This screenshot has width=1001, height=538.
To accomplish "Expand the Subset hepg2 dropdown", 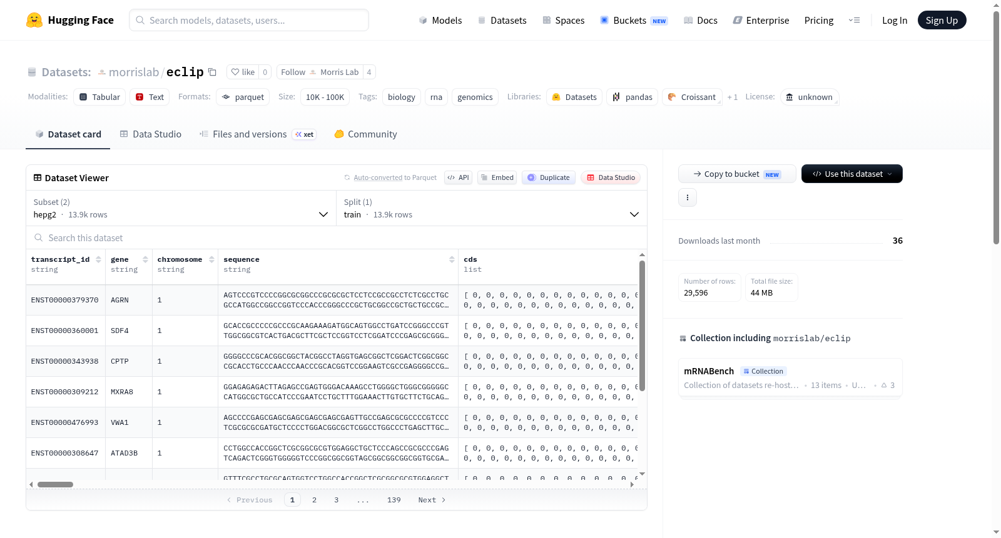I will click(x=181, y=208).
